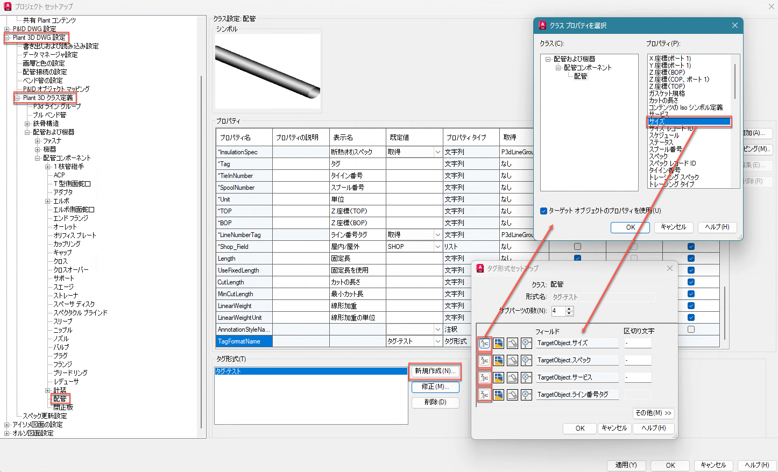
Task: Increase サブパーツの数 using the up arrow
Action: coord(569,309)
